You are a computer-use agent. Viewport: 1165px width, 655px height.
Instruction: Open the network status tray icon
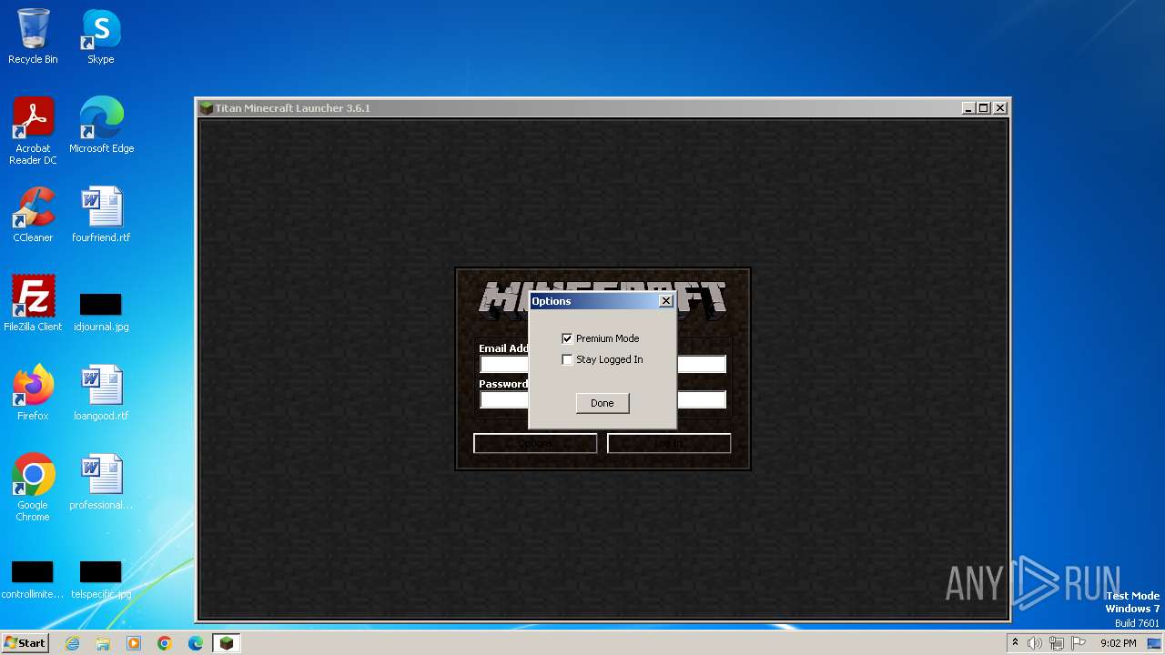[1057, 643]
